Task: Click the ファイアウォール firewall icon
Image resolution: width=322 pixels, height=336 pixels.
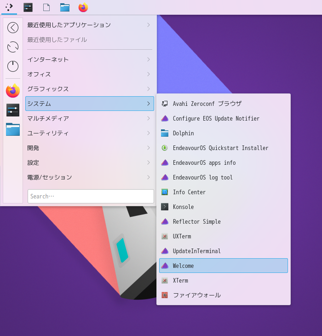Action: pyautogui.click(x=165, y=295)
